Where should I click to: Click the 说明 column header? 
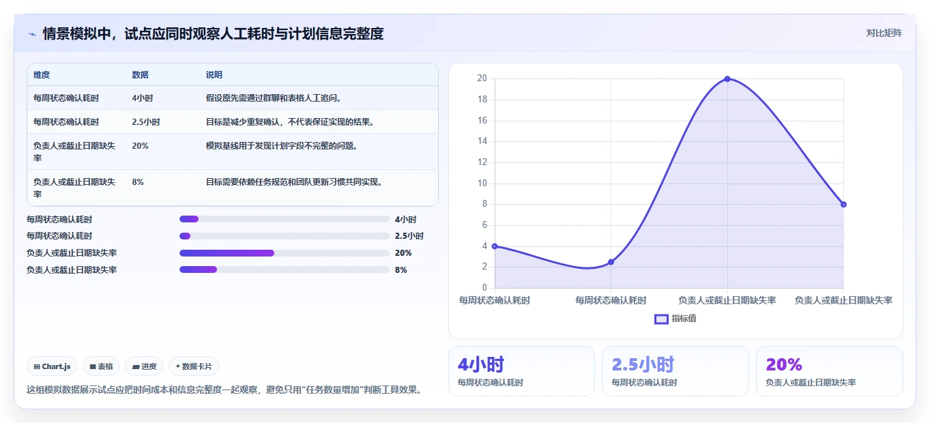(214, 75)
